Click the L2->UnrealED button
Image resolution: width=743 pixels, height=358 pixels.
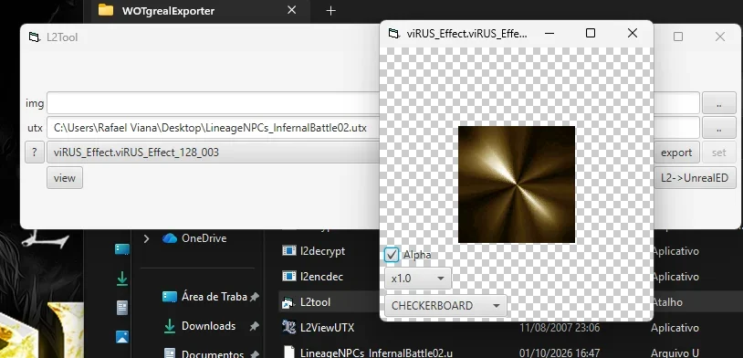click(x=695, y=178)
